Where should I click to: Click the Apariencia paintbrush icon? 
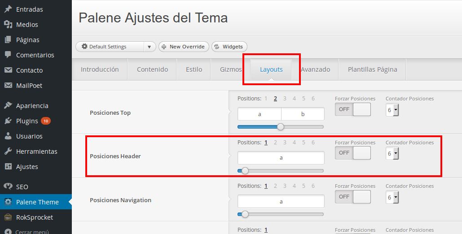8,105
